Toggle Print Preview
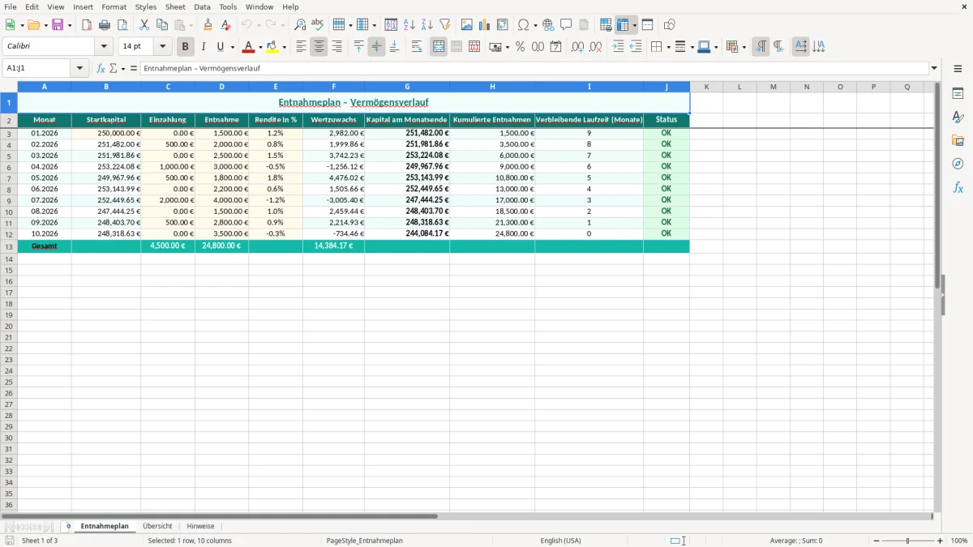The width and height of the screenshot is (973, 547). (x=122, y=25)
